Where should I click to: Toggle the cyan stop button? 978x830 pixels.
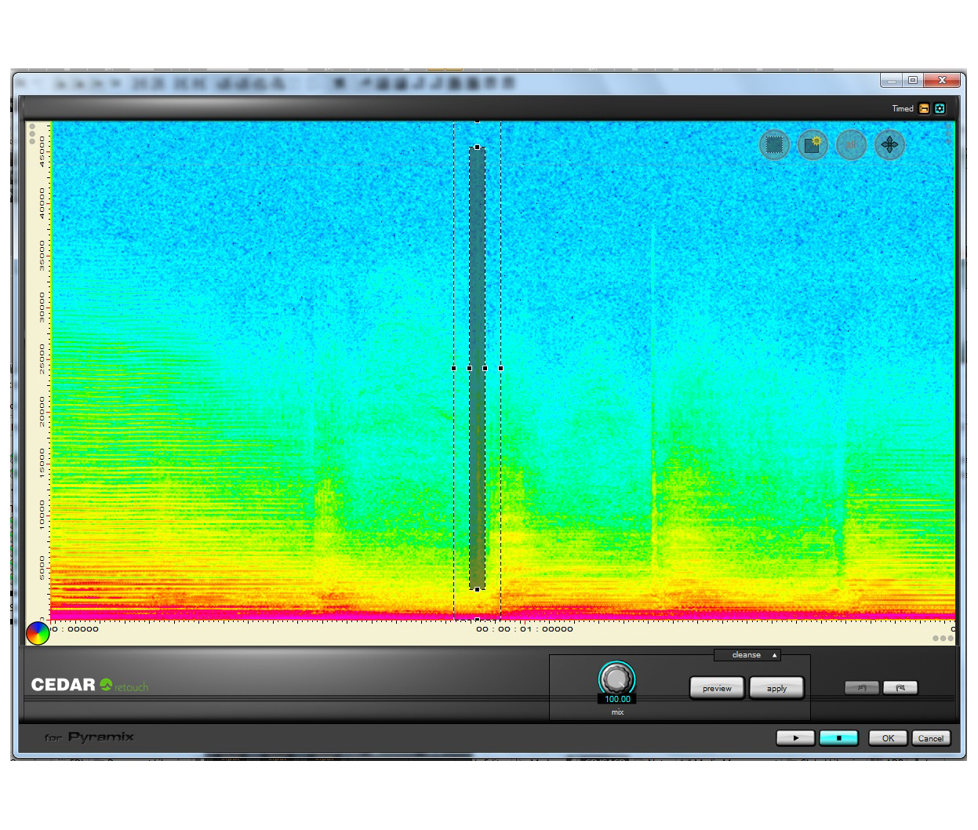pos(838,738)
